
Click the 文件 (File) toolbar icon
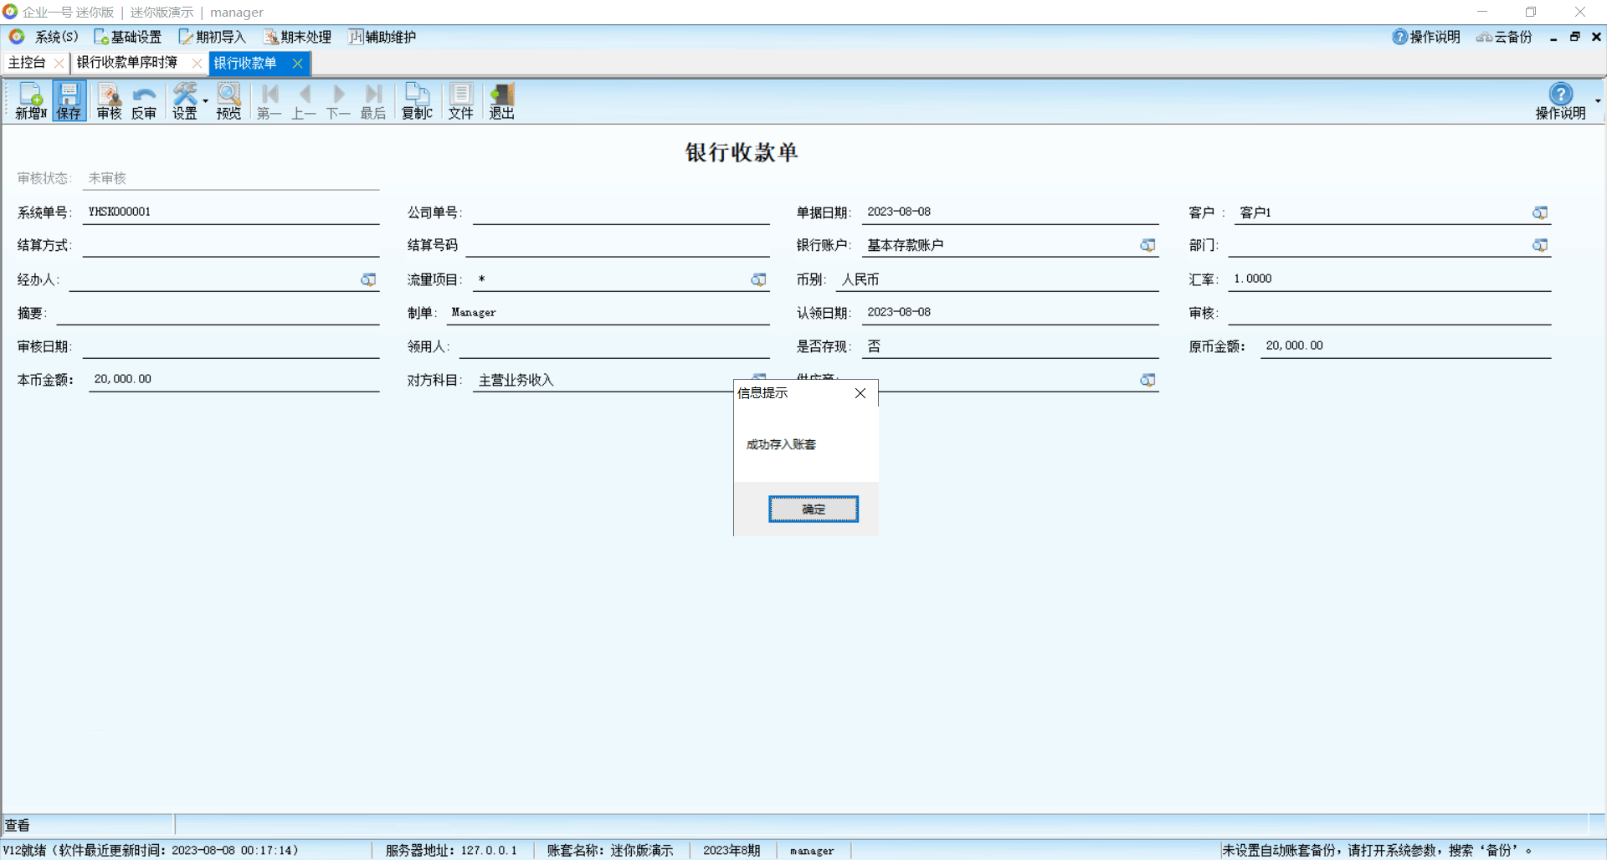[x=460, y=101]
